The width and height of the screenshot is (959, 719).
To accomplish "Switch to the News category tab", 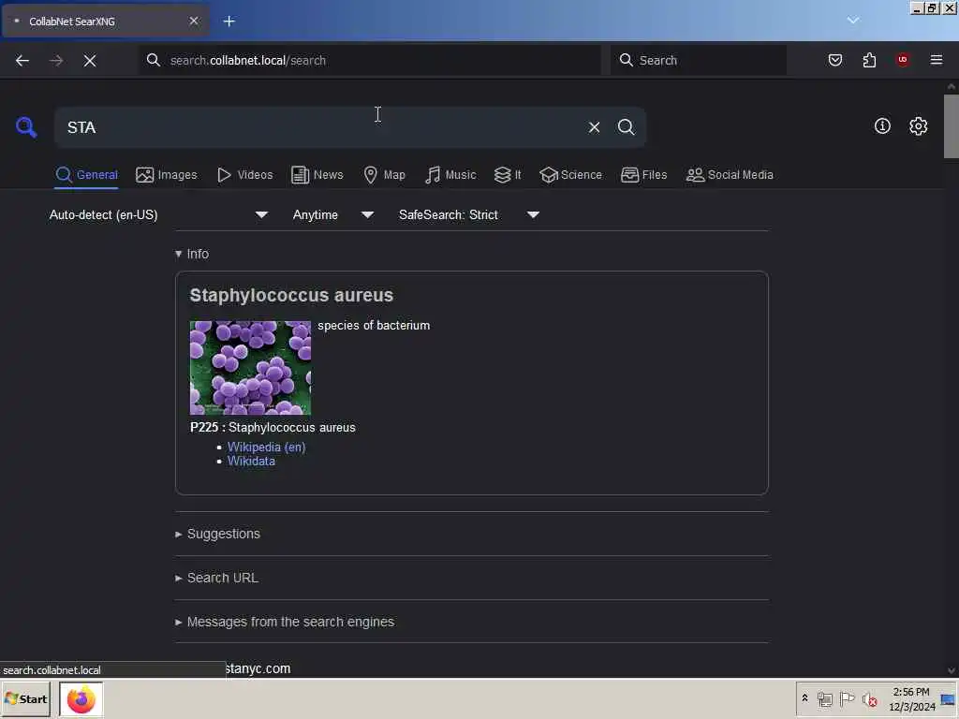I will point(317,175).
